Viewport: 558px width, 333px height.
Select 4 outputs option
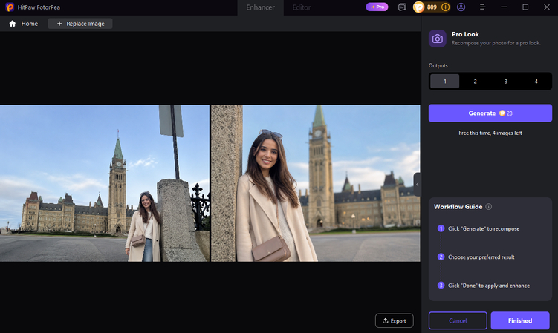(536, 82)
